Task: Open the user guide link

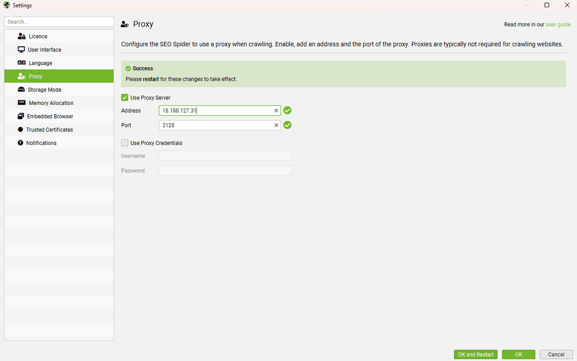Action: point(558,24)
